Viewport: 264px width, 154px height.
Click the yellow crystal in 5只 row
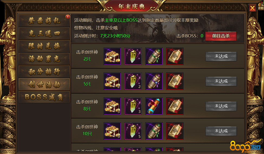point(133,81)
